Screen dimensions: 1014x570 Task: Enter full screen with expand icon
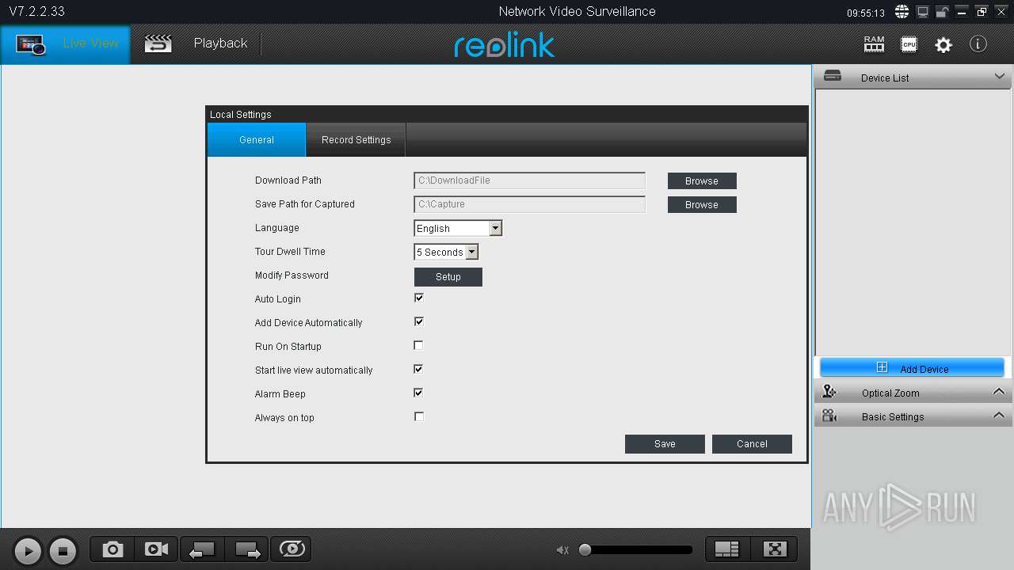(775, 549)
